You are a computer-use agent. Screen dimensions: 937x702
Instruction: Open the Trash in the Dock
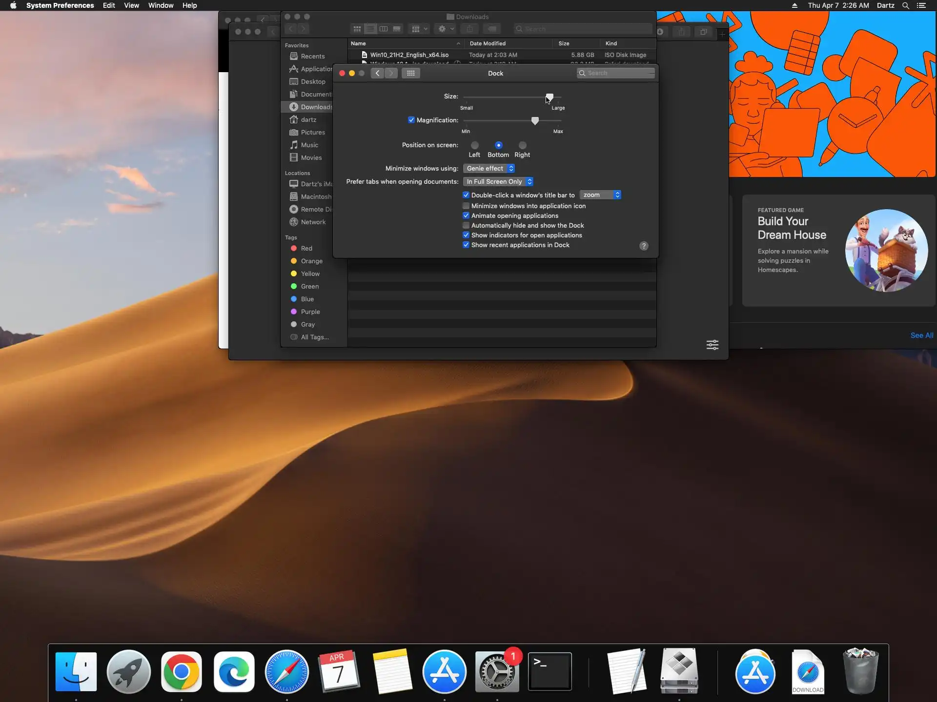(860, 671)
